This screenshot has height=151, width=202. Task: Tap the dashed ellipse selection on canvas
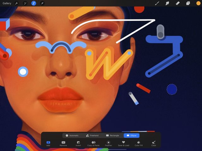172,89
